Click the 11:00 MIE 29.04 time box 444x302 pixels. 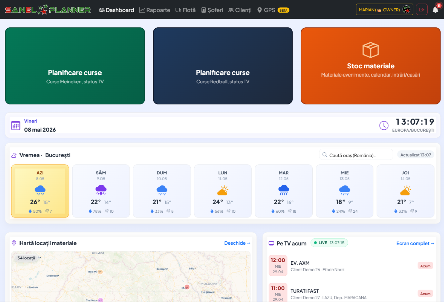(x=278, y=293)
